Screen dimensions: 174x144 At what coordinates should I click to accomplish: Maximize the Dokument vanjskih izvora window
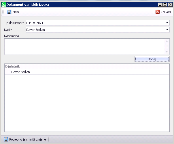165,5
